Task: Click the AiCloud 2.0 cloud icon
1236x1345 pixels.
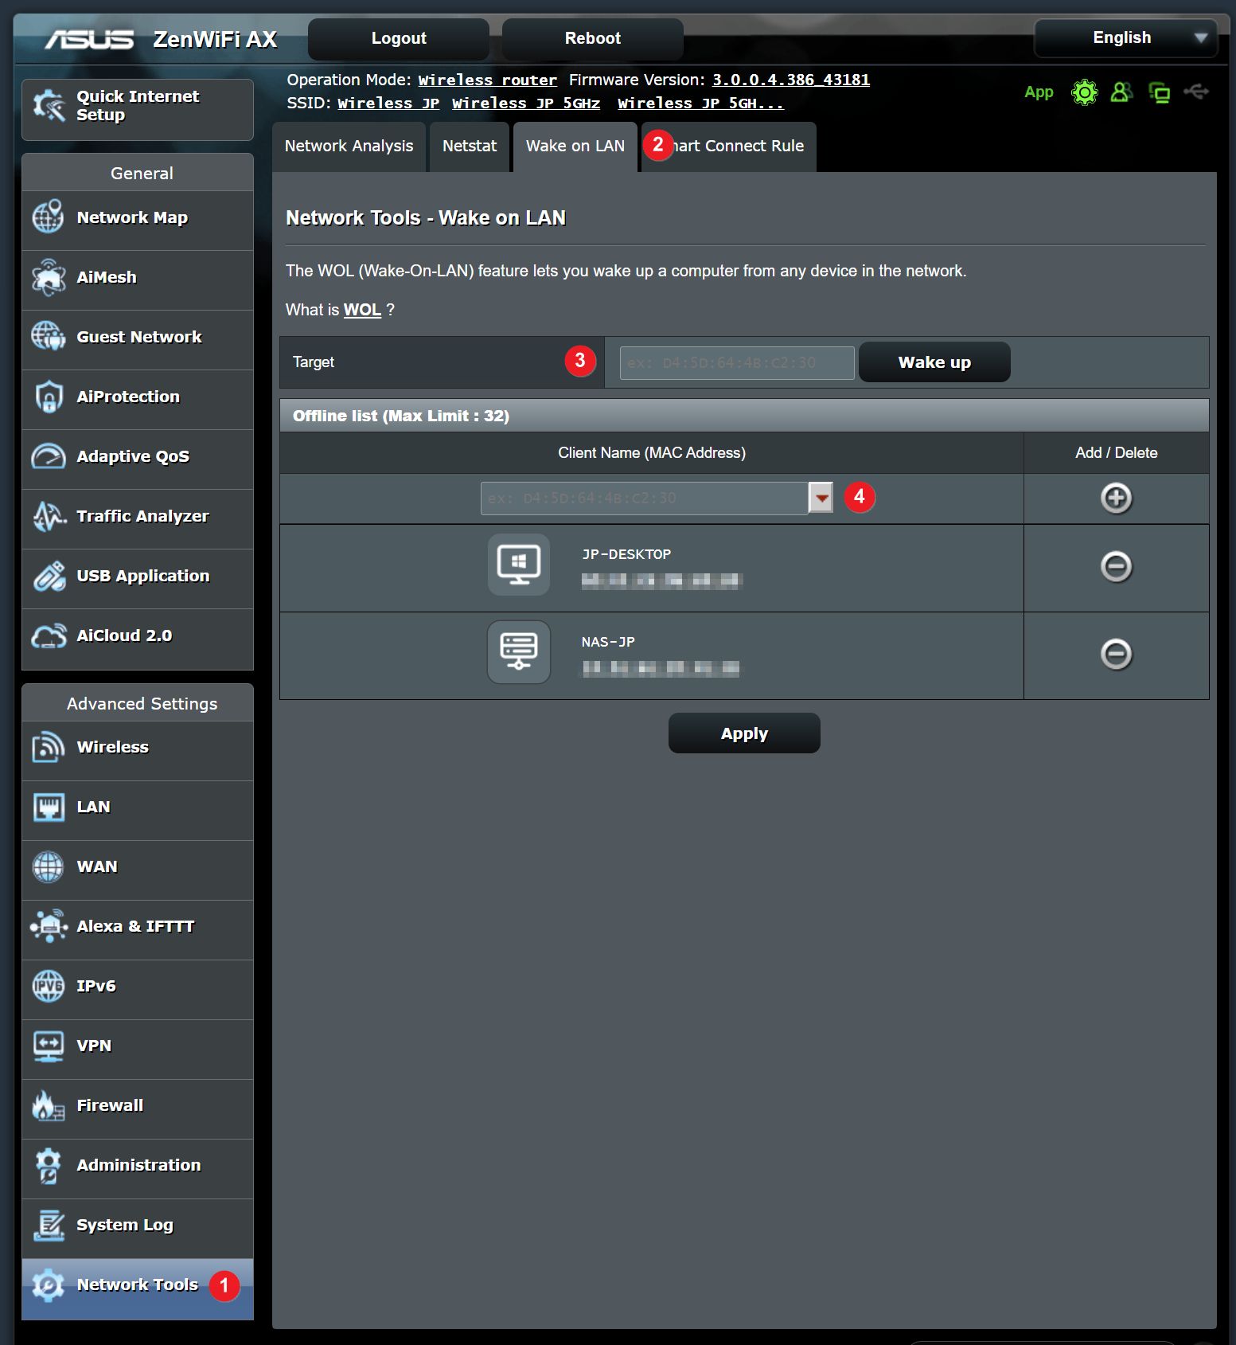Action: pyautogui.click(x=49, y=635)
